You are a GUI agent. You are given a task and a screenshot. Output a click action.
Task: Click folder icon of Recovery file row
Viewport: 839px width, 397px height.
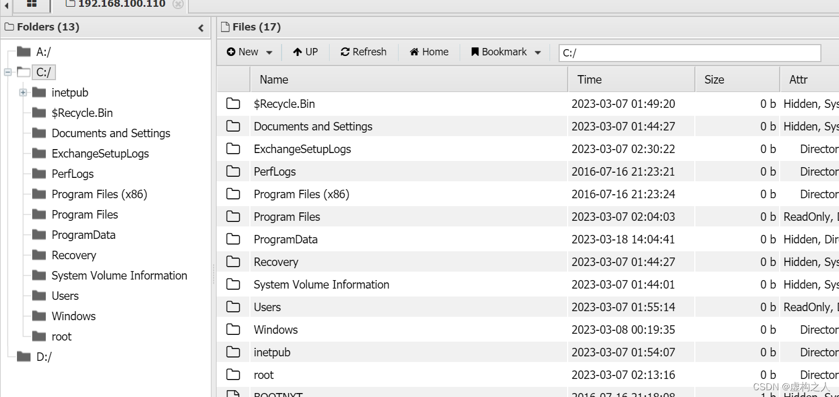pos(233,261)
